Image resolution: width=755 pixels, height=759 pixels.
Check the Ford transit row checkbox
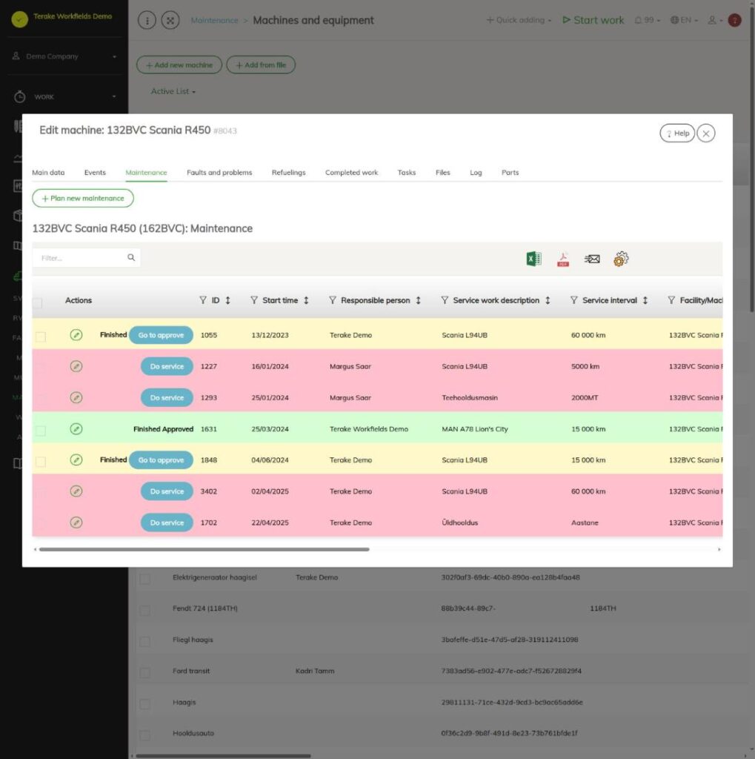[144, 672]
